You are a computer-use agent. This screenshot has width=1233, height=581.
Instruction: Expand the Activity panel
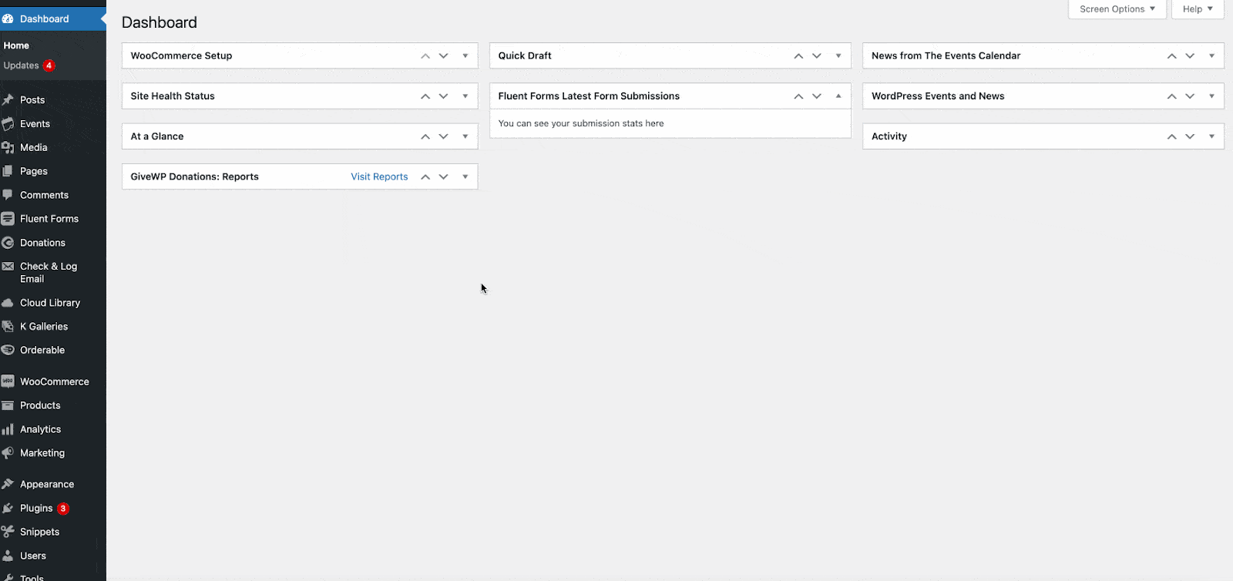(1211, 136)
